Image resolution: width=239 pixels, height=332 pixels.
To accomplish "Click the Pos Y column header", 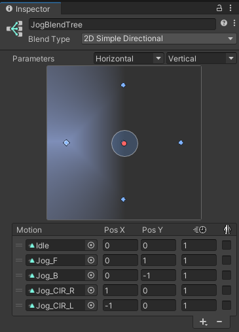I will (x=153, y=230).
